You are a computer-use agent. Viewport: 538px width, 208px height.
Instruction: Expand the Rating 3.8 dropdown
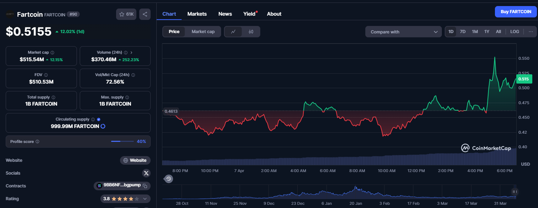point(145,199)
